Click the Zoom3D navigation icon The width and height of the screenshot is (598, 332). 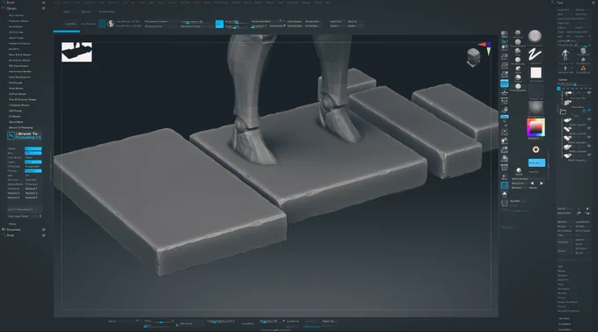pyautogui.click(x=504, y=150)
